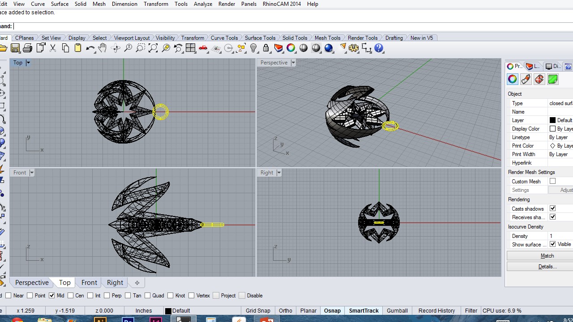Screen dimensions: 573x322
Task: Click the Zoom Extents icon
Action: click(153, 48)
